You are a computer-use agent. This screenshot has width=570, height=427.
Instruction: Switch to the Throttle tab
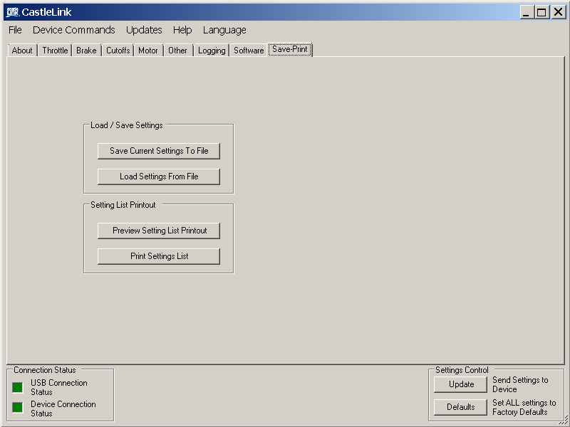55,51
